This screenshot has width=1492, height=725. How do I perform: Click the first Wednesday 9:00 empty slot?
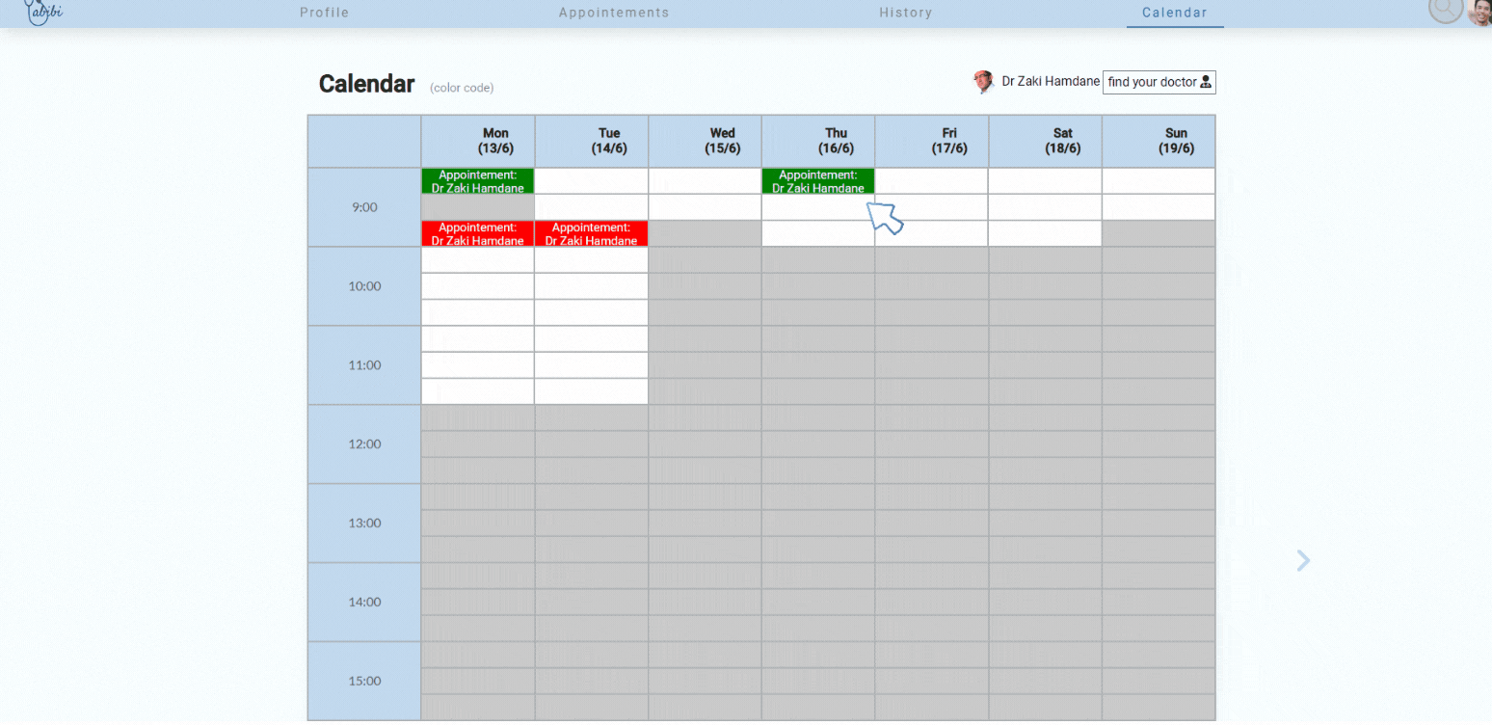pyautogui.click(x=705, y=181)
